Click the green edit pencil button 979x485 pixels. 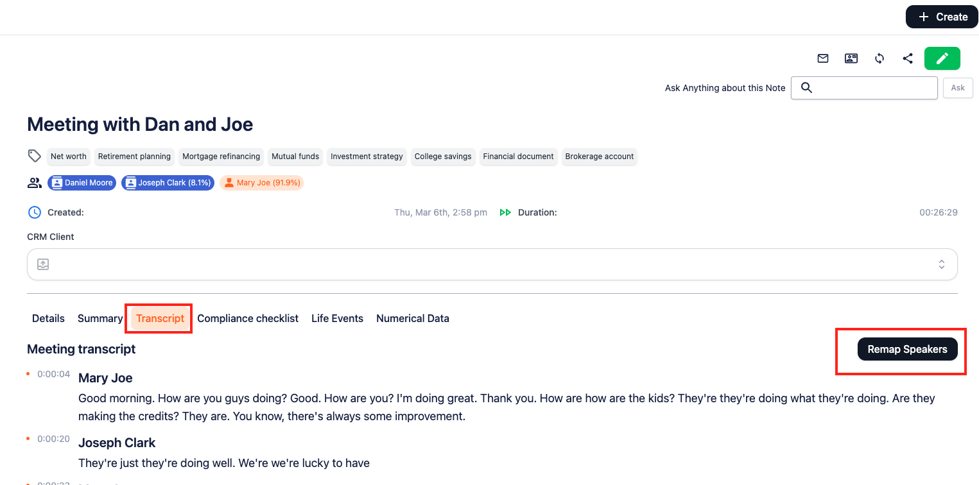pyautogui.click(x=942, y=58)
